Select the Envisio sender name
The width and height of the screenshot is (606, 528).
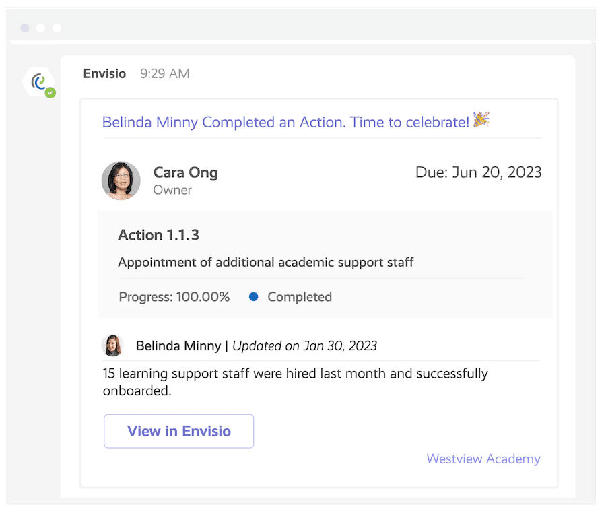coord(104,74)
